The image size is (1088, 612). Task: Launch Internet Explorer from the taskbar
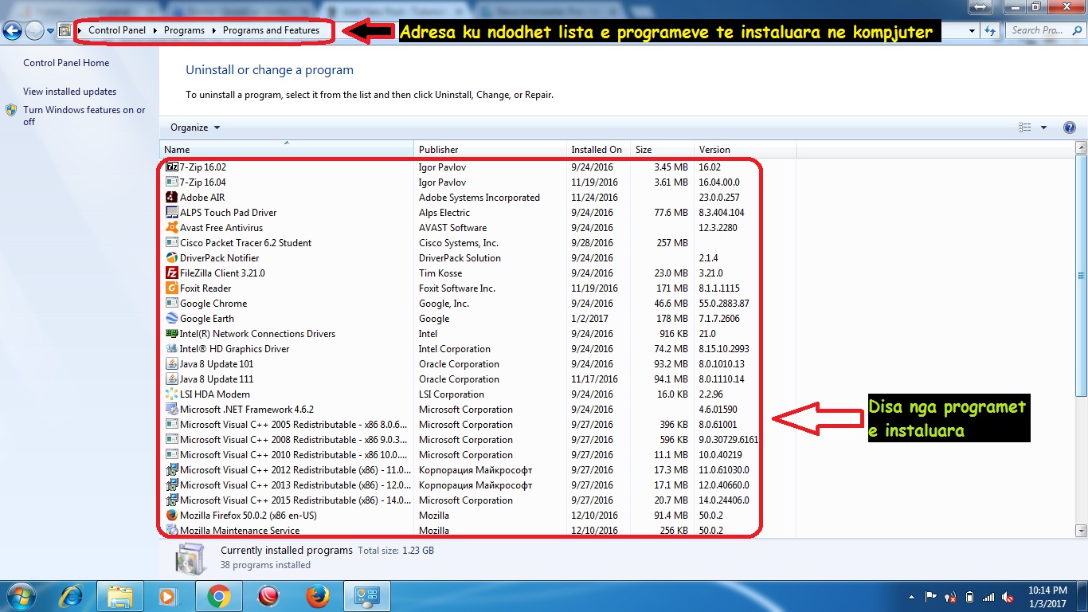72,595
